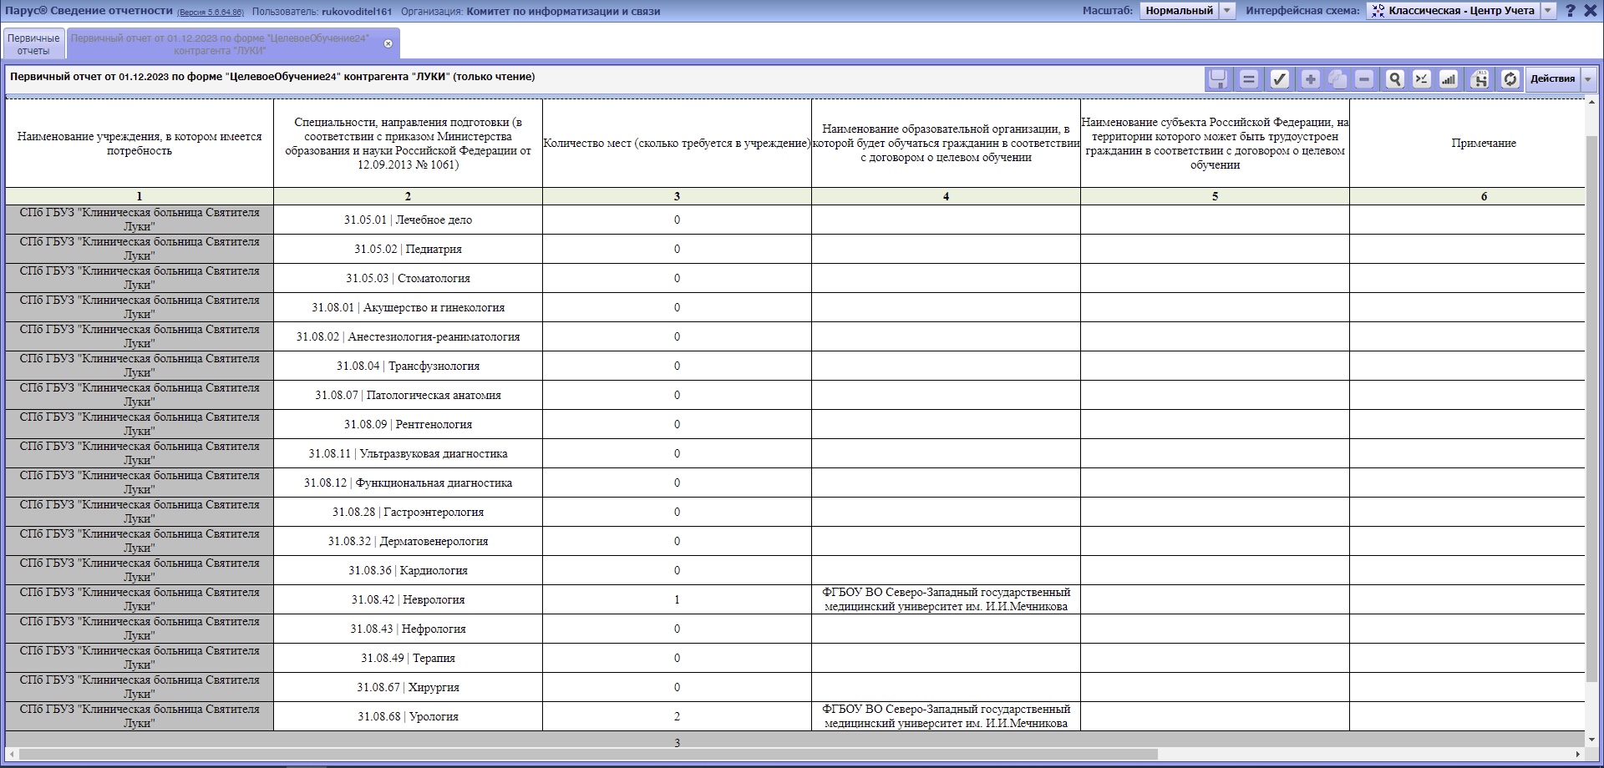Click the minus delete-row toolbar icon
The height and width of the screenshot is (768, 1604).
coord(1364,79)
